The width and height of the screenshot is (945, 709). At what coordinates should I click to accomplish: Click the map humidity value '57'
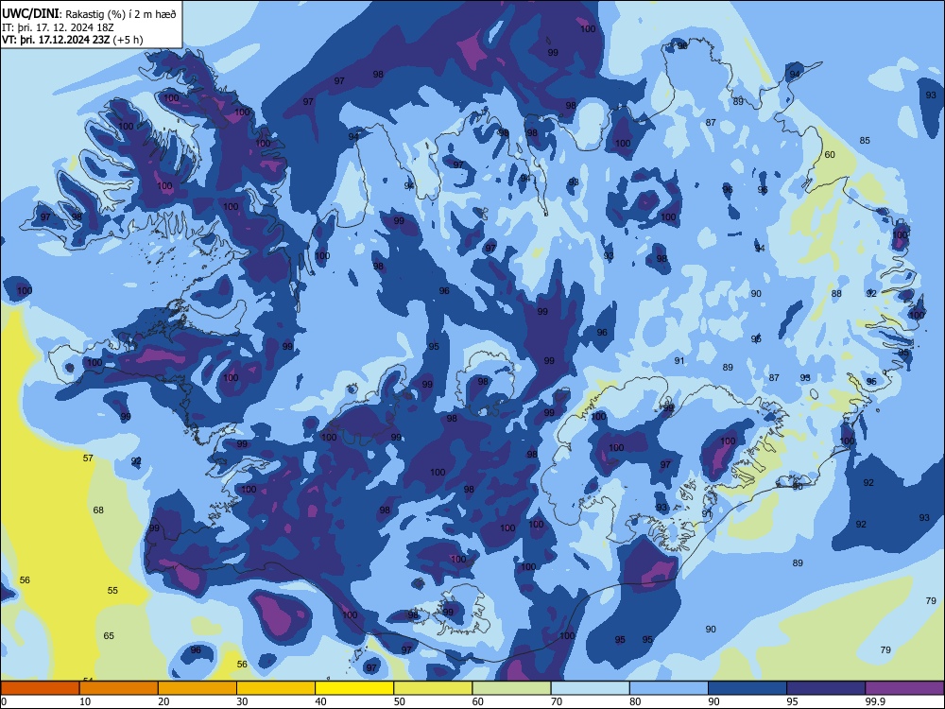88,458
